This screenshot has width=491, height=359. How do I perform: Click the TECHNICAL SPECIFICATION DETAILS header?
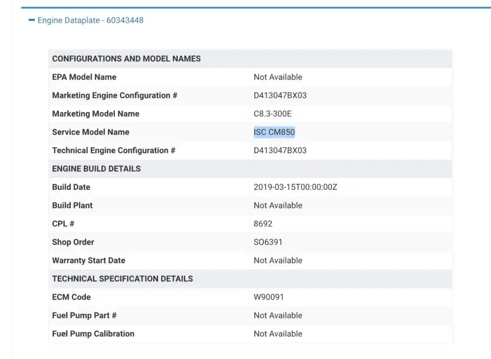122,279
